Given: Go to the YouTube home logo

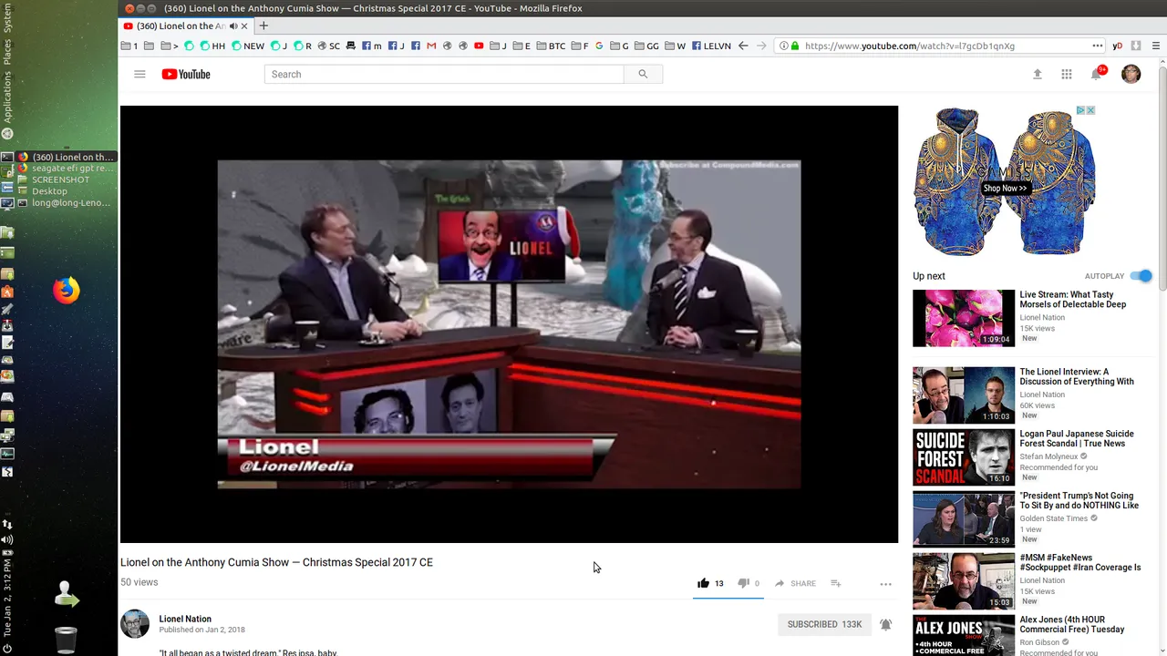Looking at the screenshot, I should click(186, 74).
